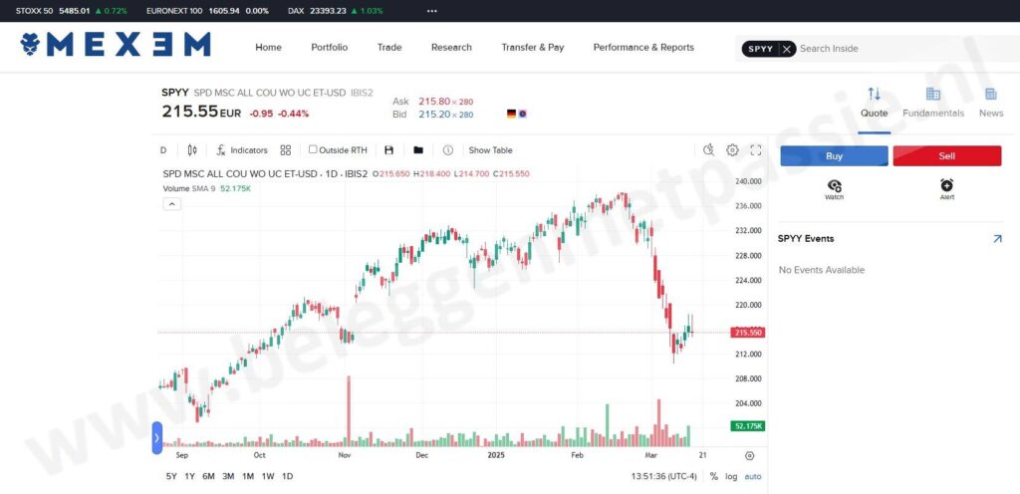The height and width of the screenshot is (494, 1020).
Task: Collapse the chart legend chevron
Action: (x=171, y=204)
